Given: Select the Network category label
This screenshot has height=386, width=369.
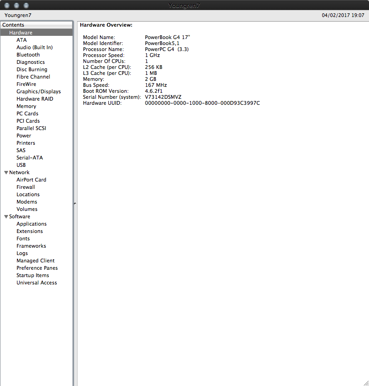Looking at the screenshot, I should coord(19,172).
